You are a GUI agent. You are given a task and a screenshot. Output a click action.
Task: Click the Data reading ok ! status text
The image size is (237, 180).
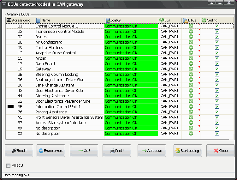pos(16,175)
